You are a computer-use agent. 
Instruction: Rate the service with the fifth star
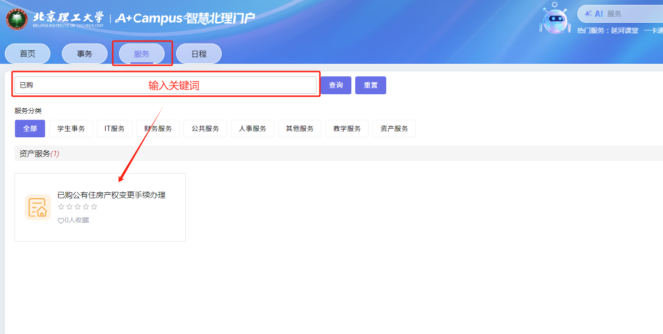pos(94,207)
